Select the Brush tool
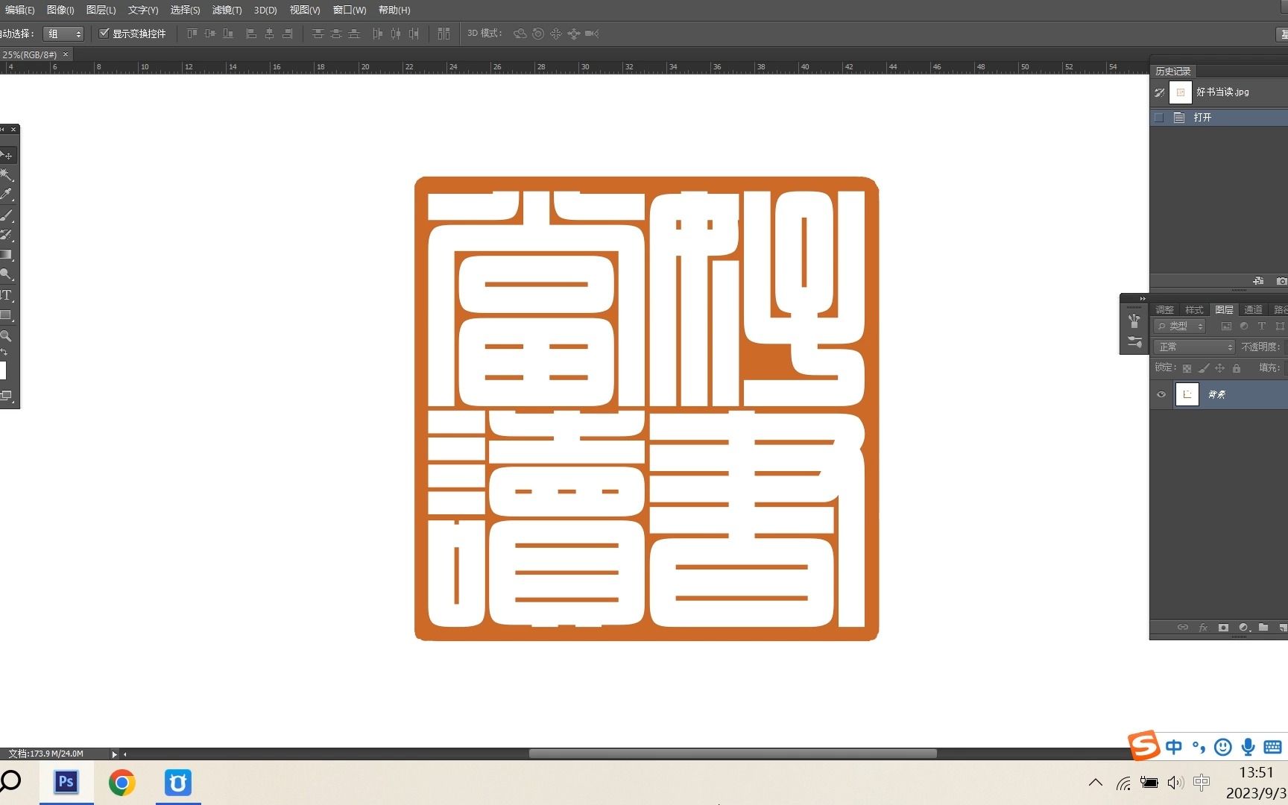This screenshot has width=1288, height=805. (x=6, y=215)
